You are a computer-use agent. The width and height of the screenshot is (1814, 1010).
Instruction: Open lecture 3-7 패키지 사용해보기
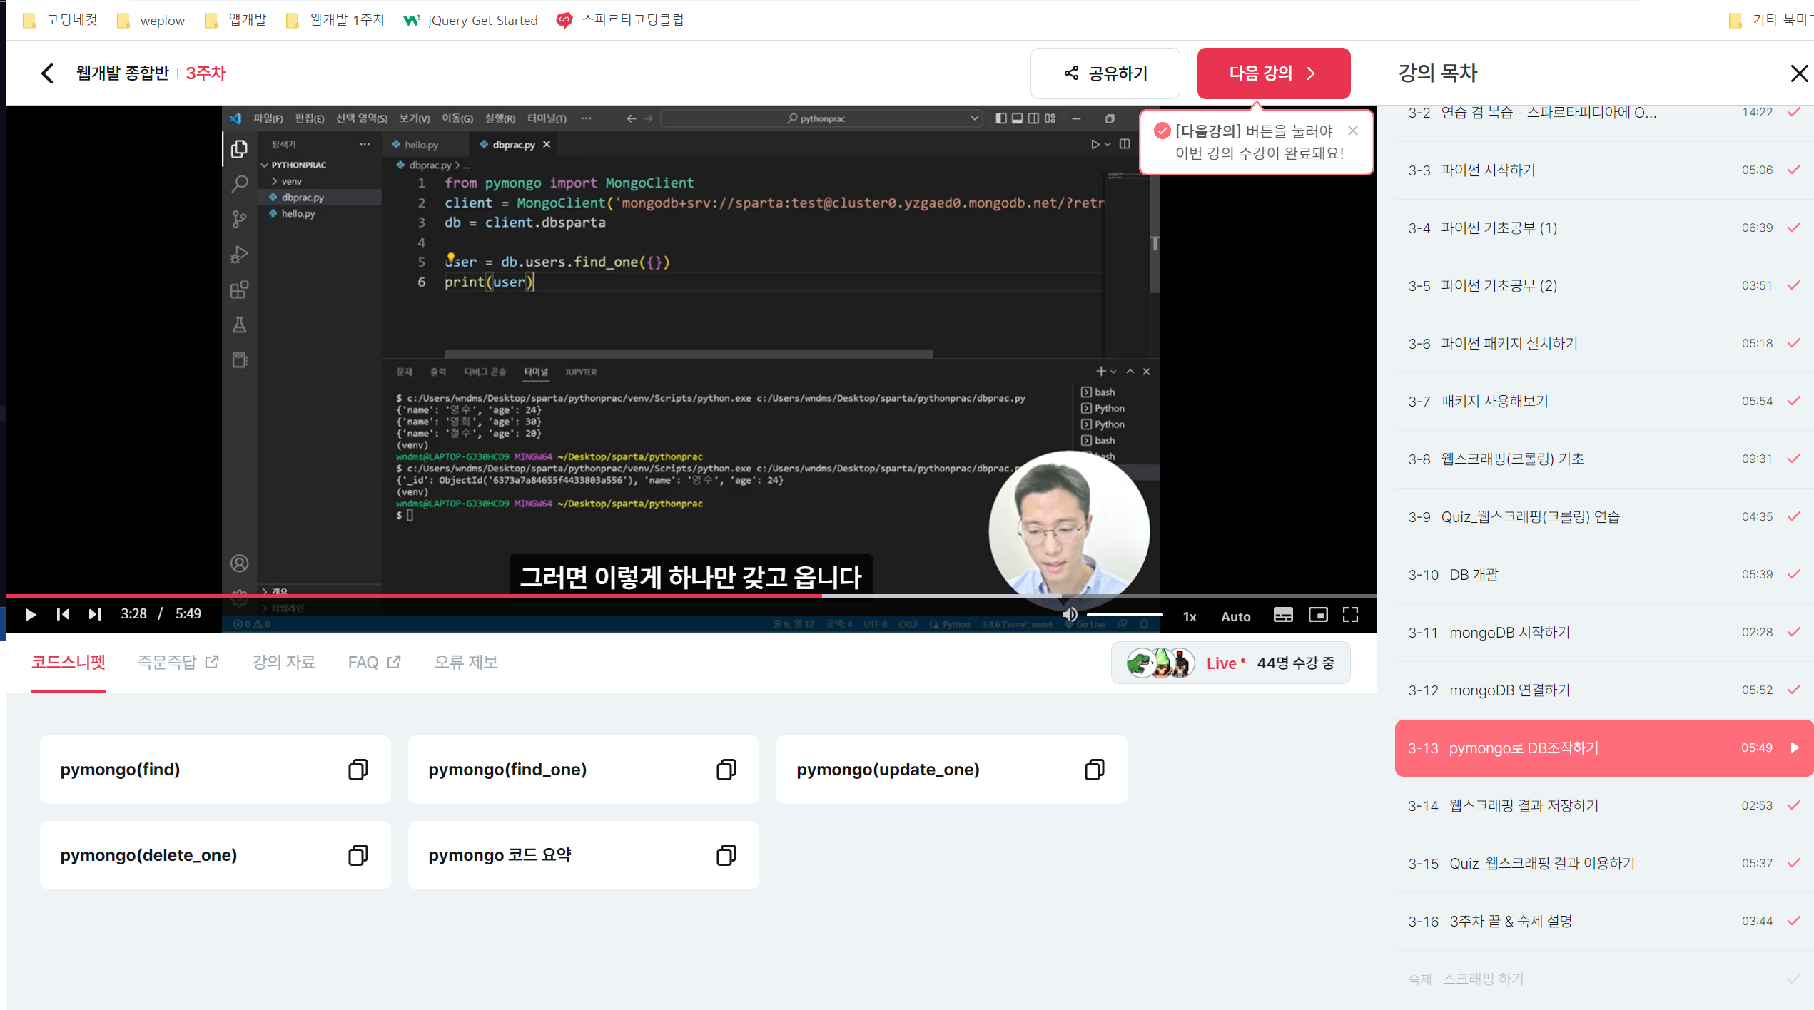point(1604,402)
